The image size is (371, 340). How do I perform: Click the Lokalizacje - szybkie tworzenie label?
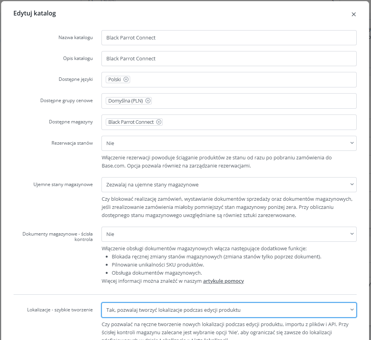60,310
